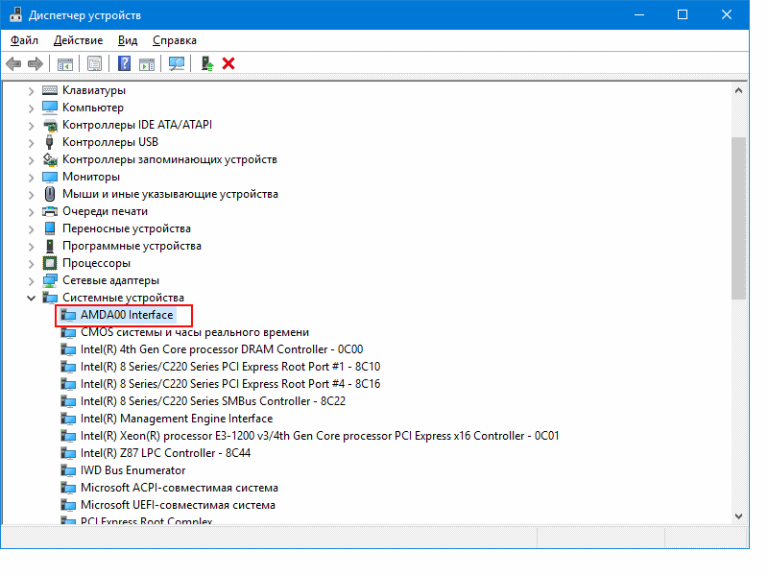Expand the Контроллеры запоминающих устройств category

pyautogui.click(x=31, y=159)
